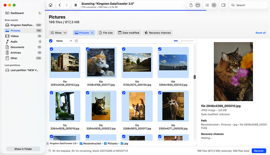Open column options sliders icon
The width and height of the screenshot is (270, 155).
tap(76, 41)
